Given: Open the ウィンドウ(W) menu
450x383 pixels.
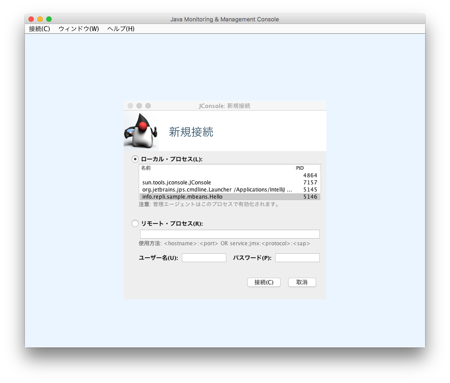Looking at the screenshot, I should pos(78,28).
